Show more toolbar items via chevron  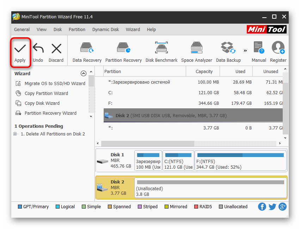(x=245, y=50)
